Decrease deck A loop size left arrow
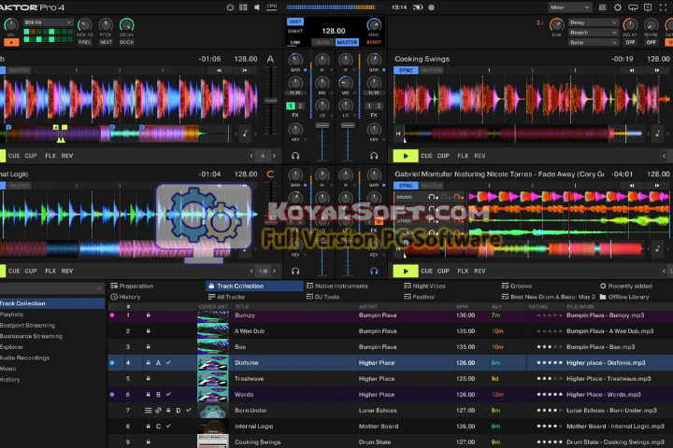673x448 pixels. coord(251,156)
